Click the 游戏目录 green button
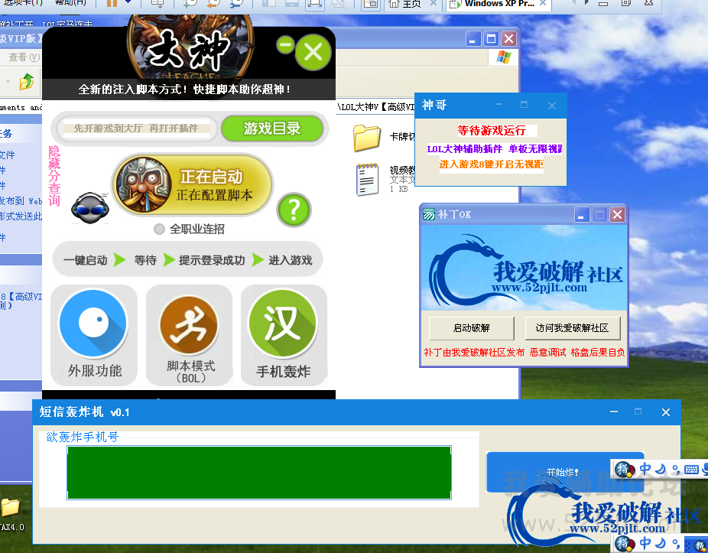Screen dimensions: 708x553 click(x=272, y=128)
